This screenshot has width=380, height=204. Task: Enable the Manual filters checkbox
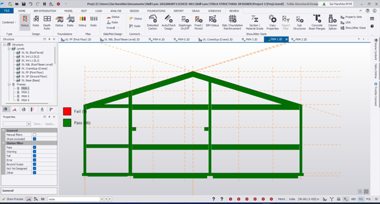(34, 135)
